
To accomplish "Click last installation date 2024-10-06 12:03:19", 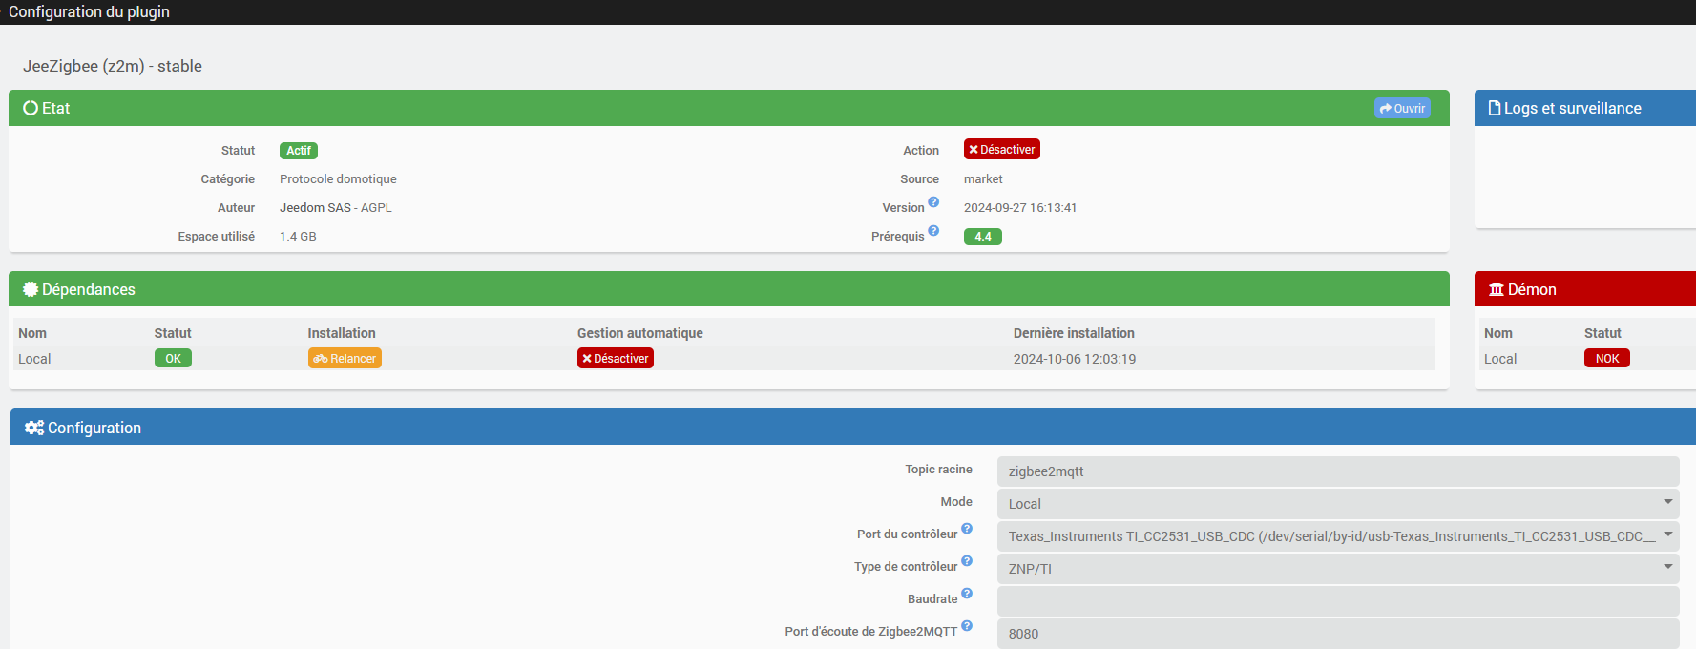I will [x=1075, y=359].
